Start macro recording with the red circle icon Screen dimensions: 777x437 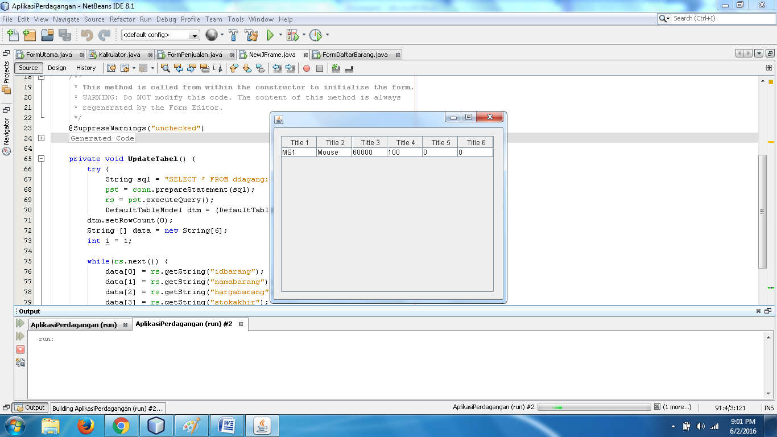tap(307, 69)
